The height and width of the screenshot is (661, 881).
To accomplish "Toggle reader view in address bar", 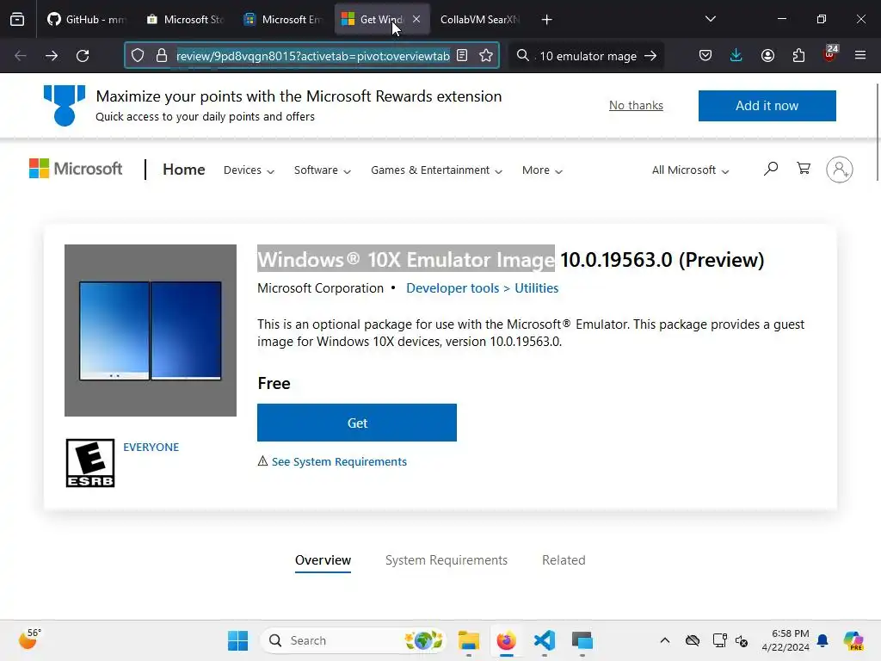I will (x=462, y=56).
